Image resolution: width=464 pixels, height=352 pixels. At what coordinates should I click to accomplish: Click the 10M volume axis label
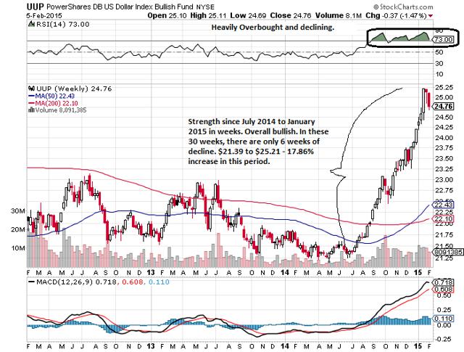(17, 248)
